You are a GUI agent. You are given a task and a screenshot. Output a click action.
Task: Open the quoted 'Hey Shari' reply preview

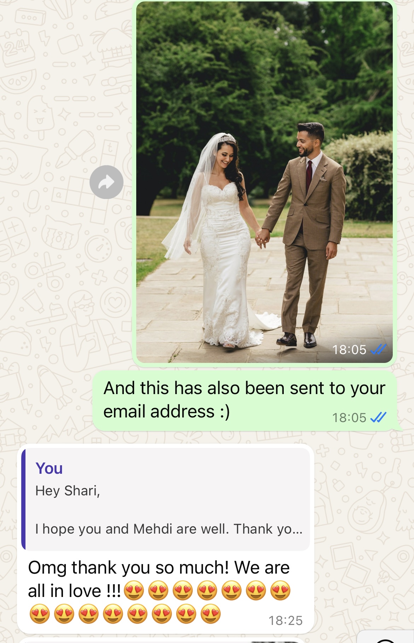166,499
